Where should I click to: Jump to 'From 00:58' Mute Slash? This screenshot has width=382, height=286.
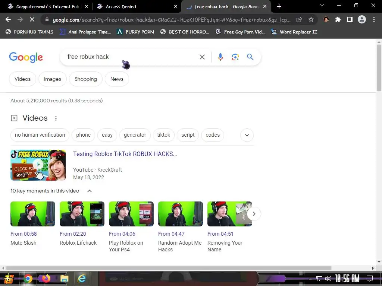[x=24, y=234]
